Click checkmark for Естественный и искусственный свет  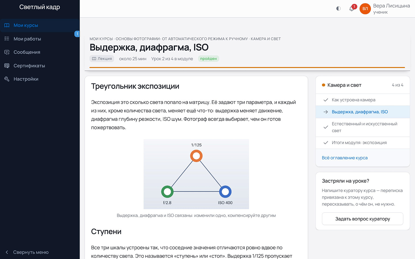326,127
